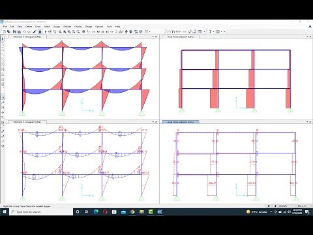This screenshot has height=235, width=313.
Task: Undo the last action in toolbar
Action: click(24, 31)
